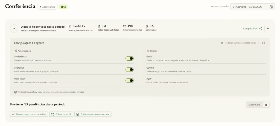Toggle the Conferência automation switch
The height and width of the screenshot is (126, 280).
click(x=129, y=58)
